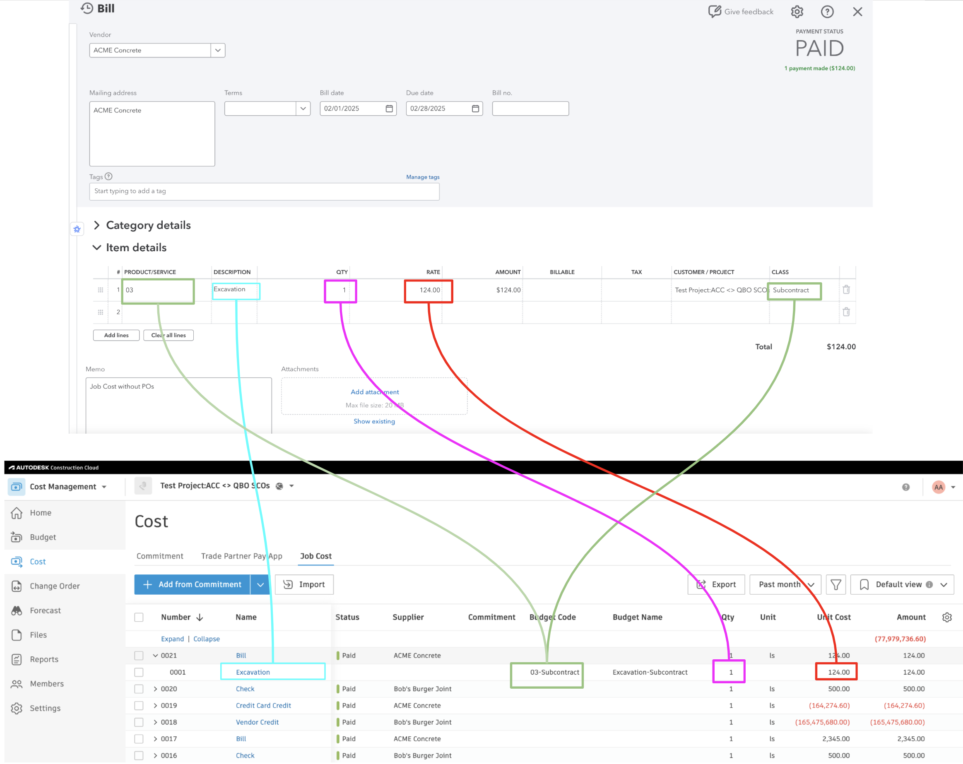Select the checkbox for row 0001
Viewport: 963px width, 764px height.
click(x=139, y=672)
